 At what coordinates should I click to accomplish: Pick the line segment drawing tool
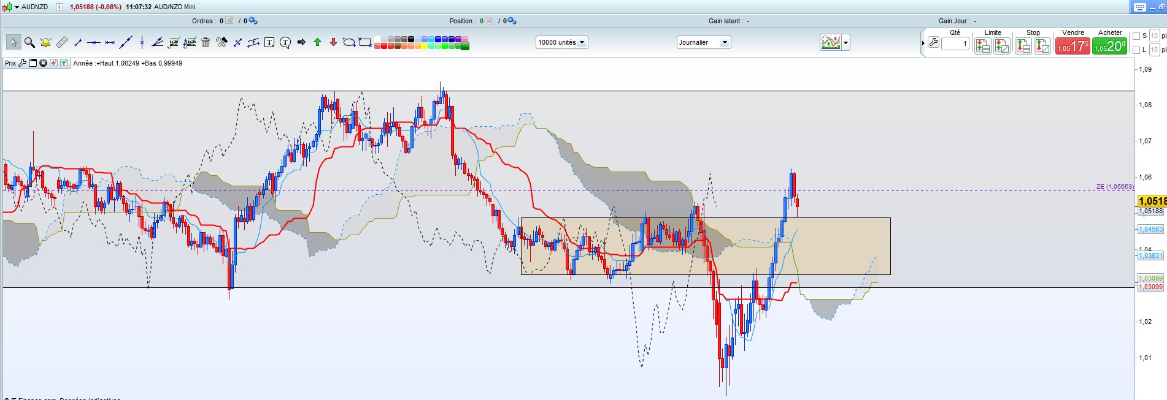pyautogui.click(x=78, y=42)
